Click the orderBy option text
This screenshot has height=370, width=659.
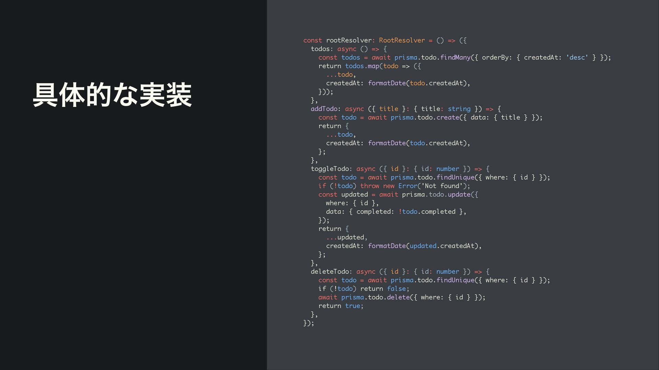(x=495, y=58)
